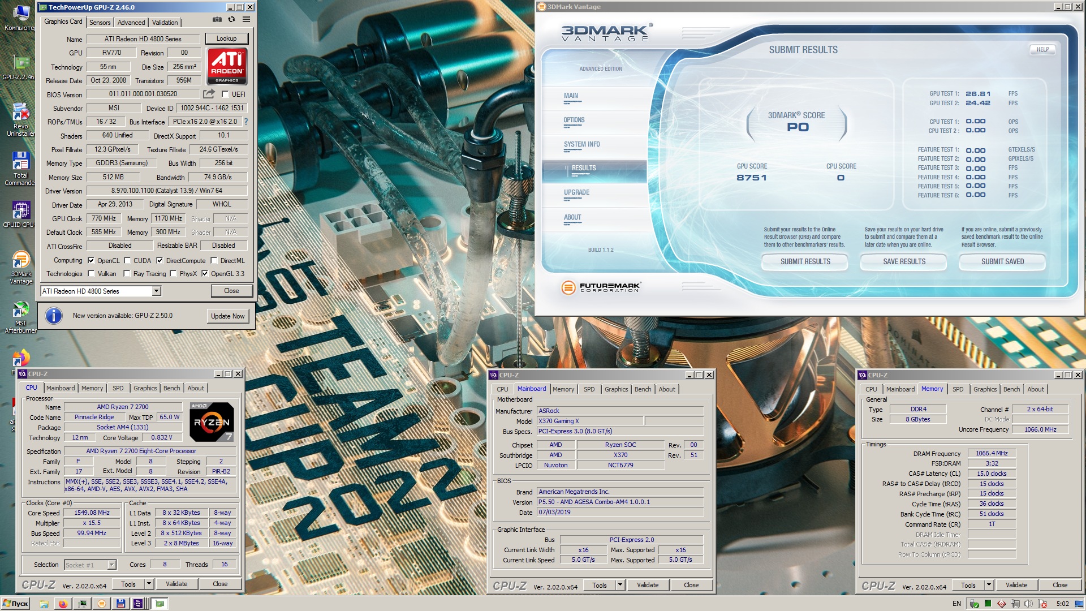Expand Tools dropdown arrow in Memory CPU-Z window
This screenshot has height=611, width=1086.
(989, 585)
